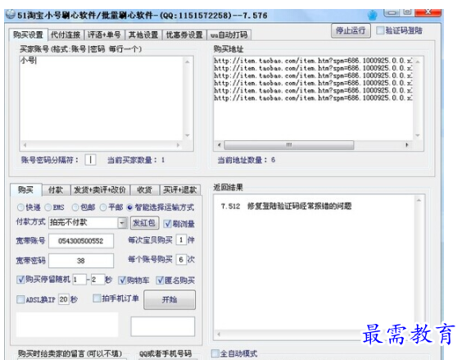Click the last taobao URL in 购买地址
462x360 pixels.
[x=313, y=98]
